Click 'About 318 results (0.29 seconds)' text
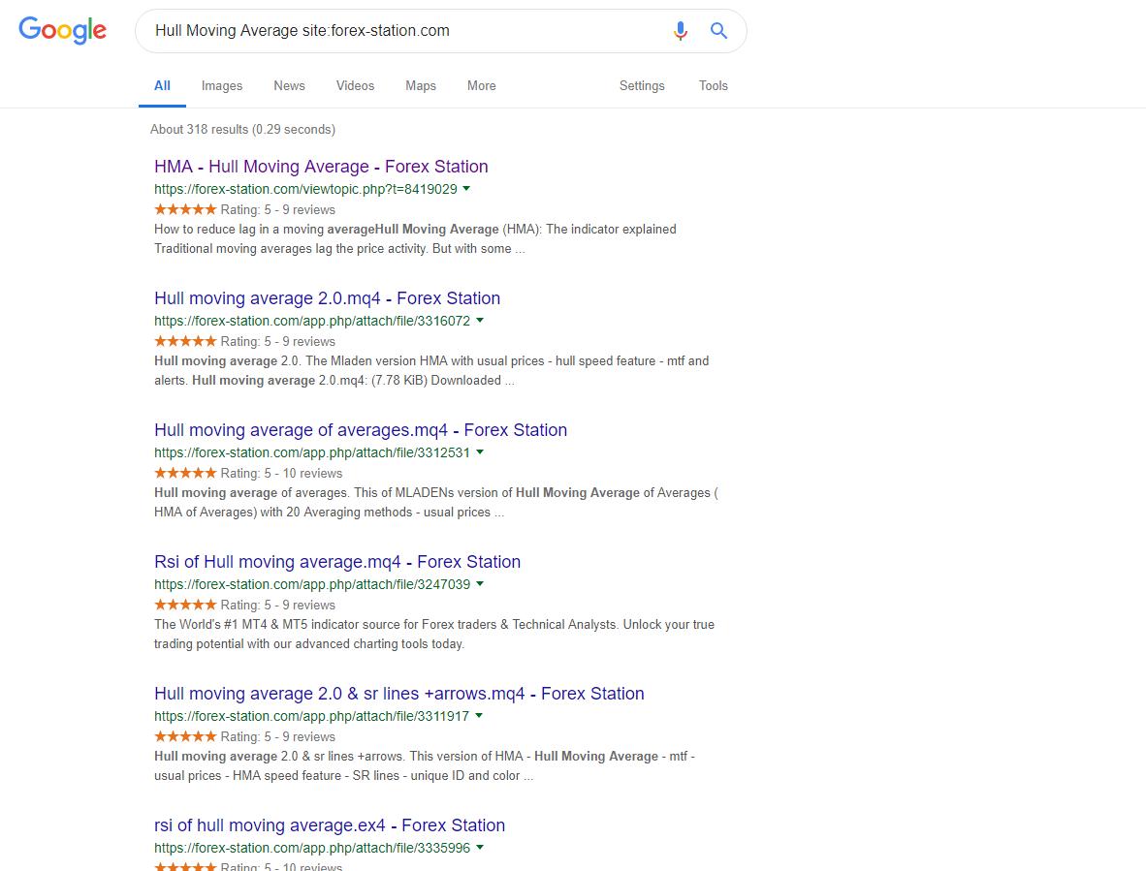 pos(242,129)
